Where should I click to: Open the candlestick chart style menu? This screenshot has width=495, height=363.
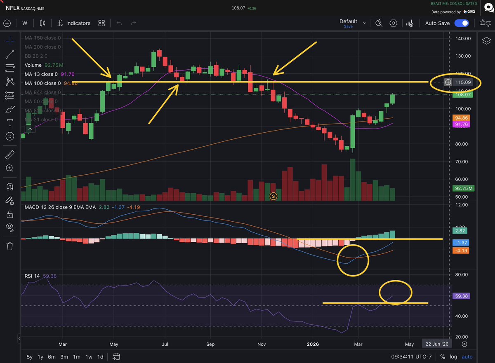coord(42,23)
